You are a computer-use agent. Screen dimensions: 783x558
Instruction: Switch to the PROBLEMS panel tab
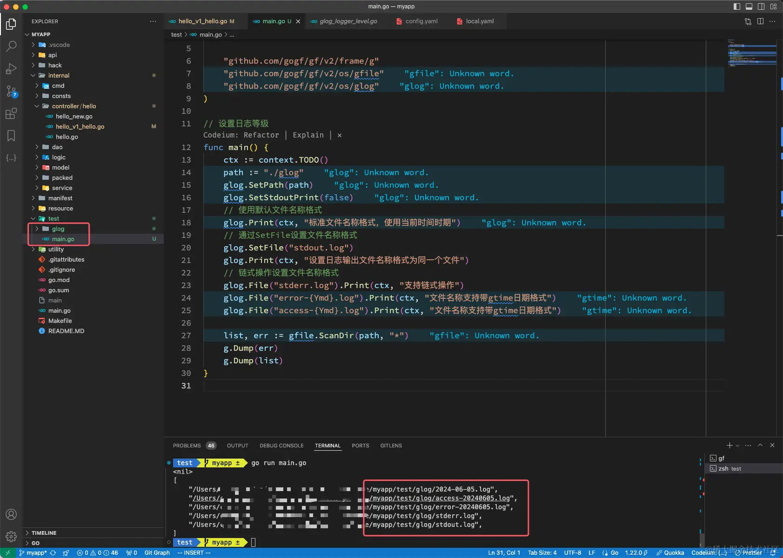point(187,446)
